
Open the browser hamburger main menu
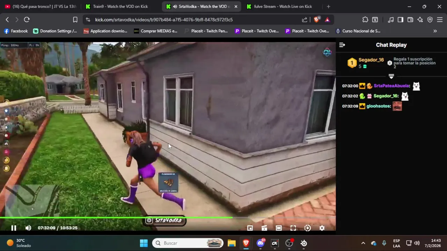[x=440, y=20]
